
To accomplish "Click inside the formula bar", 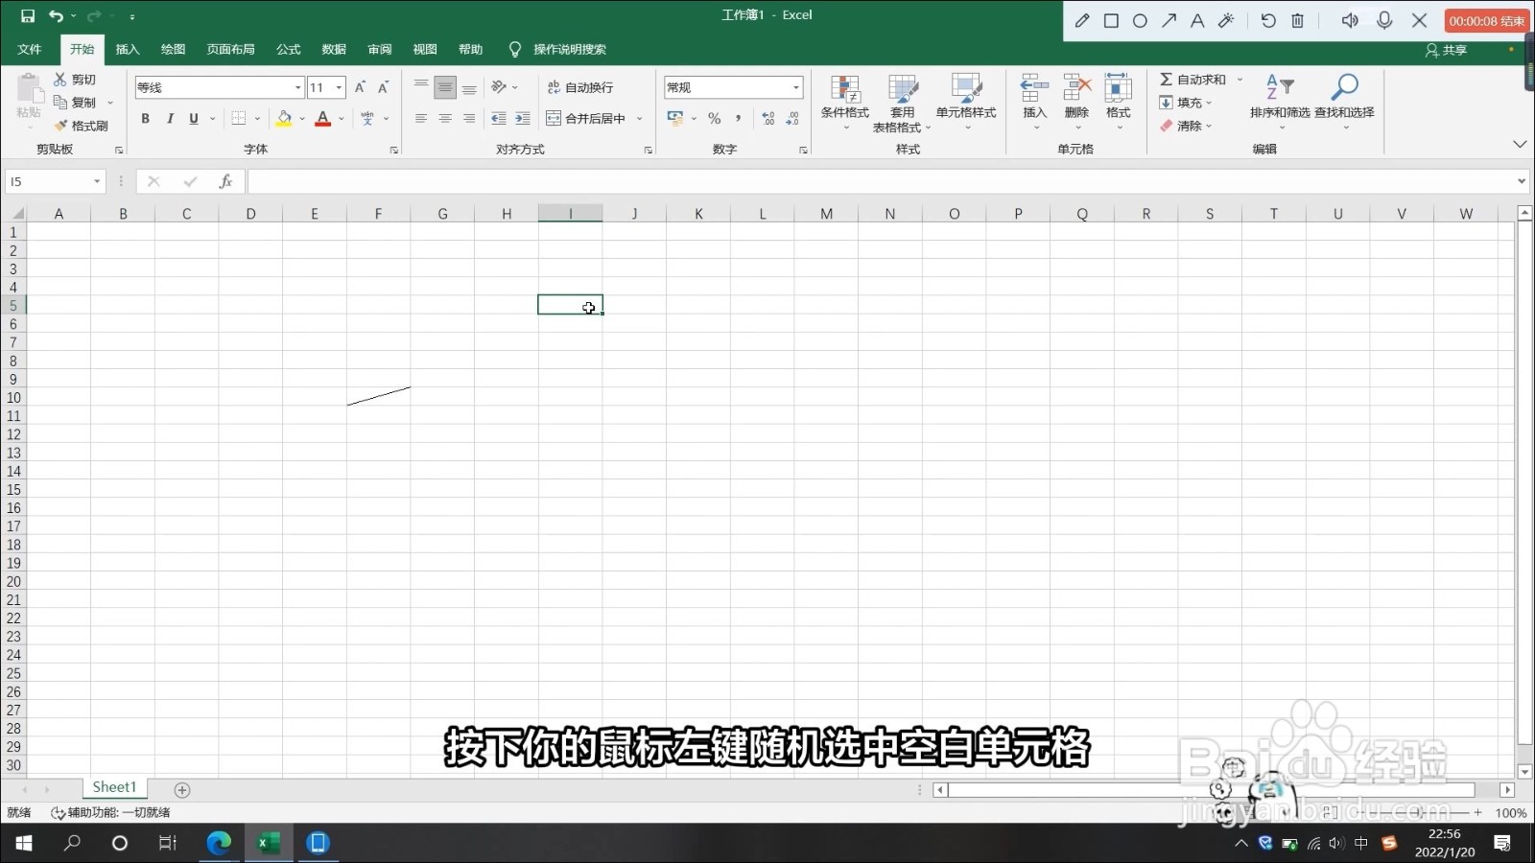I will tap(883, 181).
